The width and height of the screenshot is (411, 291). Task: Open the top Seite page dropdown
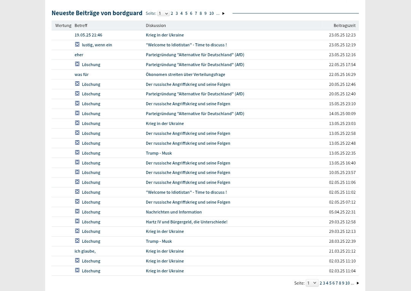[x=163, y=13]
